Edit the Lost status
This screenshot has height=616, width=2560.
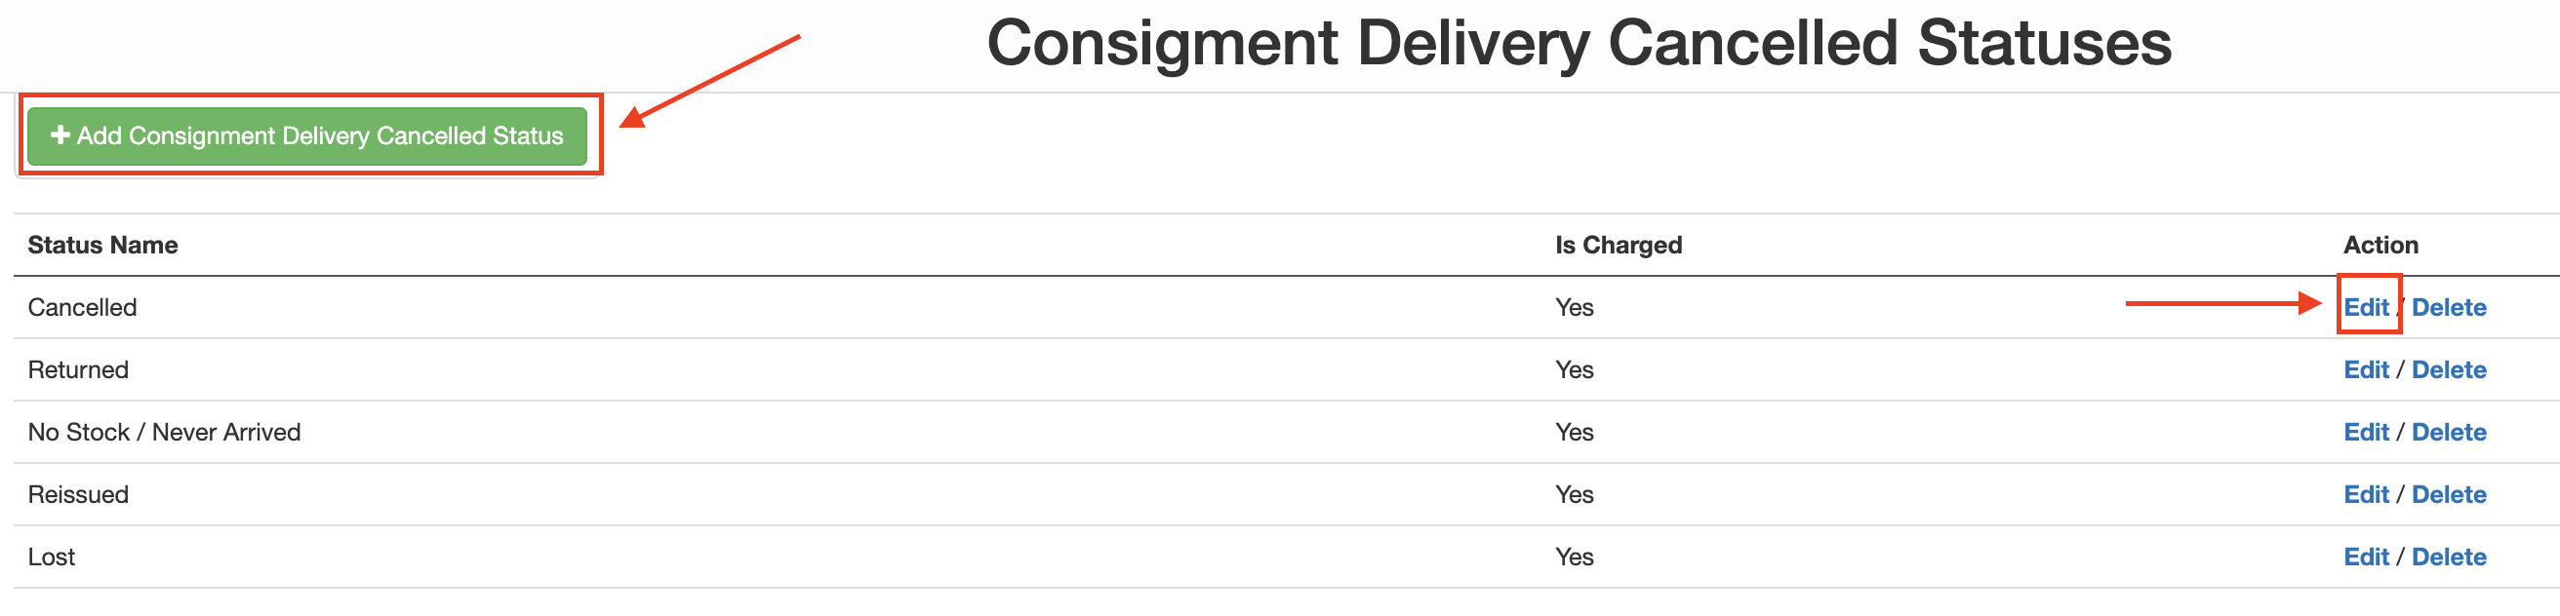2368,557
